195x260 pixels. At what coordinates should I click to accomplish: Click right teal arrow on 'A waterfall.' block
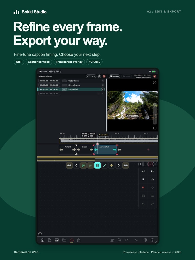[x=115, y=150]
